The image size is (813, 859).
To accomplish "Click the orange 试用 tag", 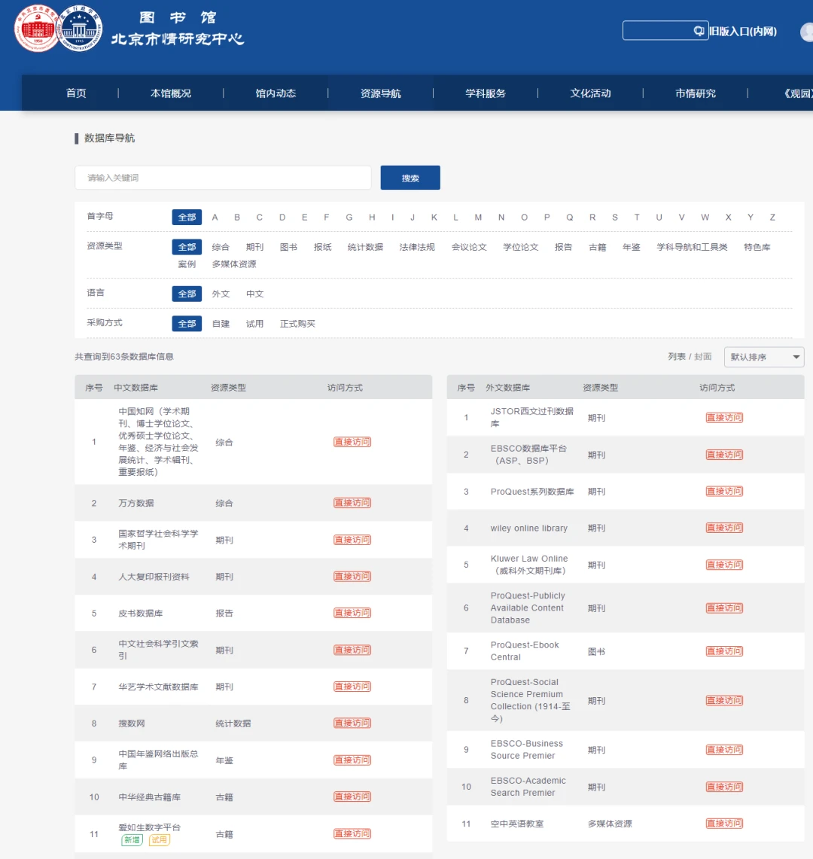I will pyautogui.click(x=160, y=840).
